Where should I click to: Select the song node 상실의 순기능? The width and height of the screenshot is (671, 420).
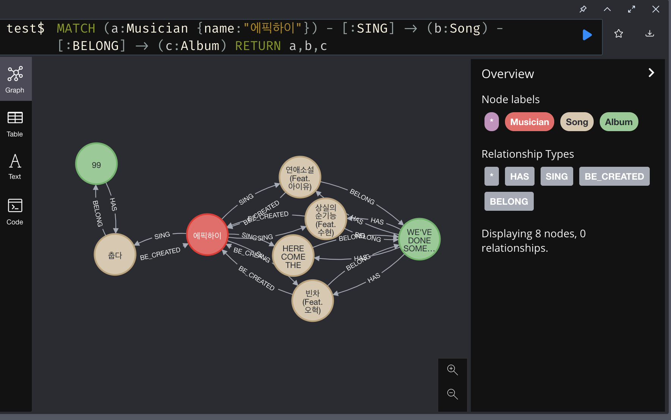point(326,219)
